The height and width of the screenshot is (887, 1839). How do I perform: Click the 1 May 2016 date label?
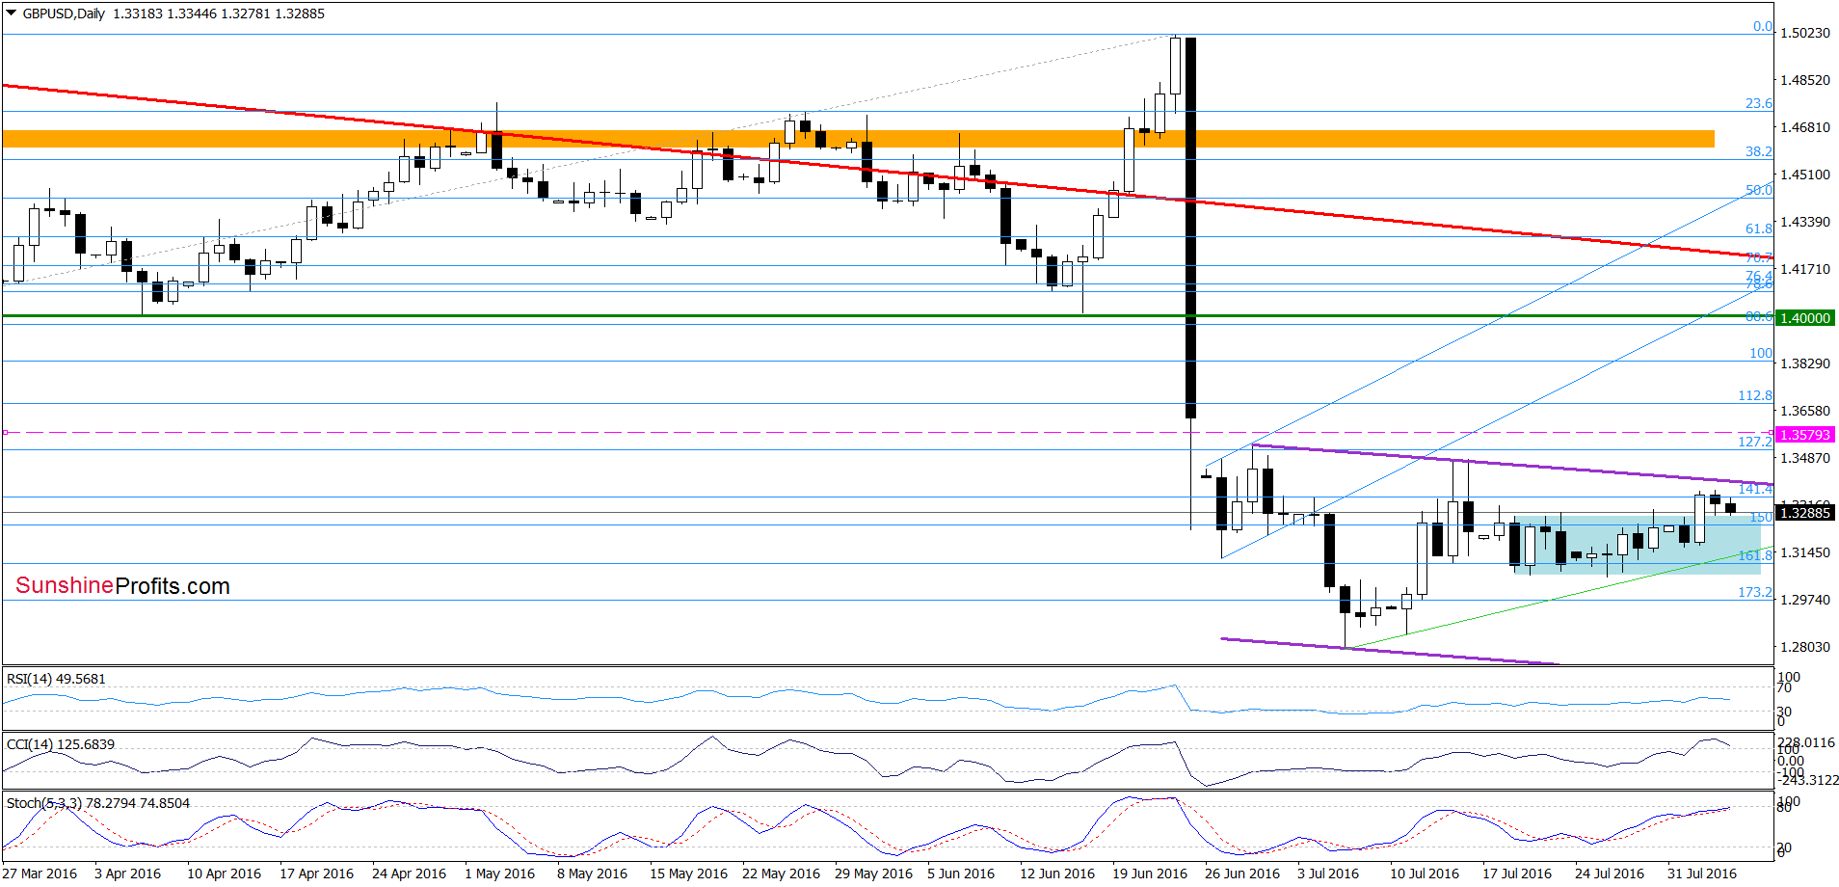pos(499,874)
